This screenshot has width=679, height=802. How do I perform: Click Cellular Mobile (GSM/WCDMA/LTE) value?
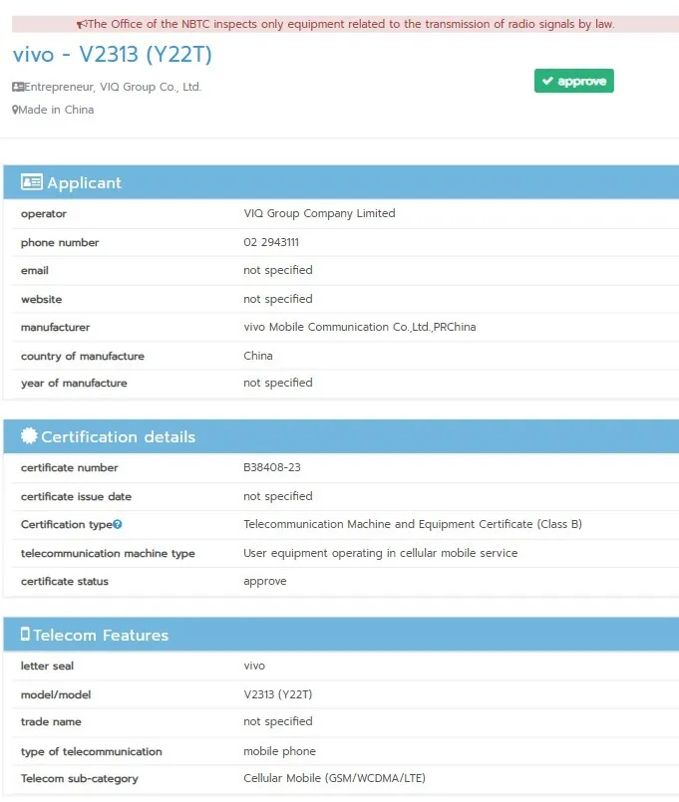[334, 778]
